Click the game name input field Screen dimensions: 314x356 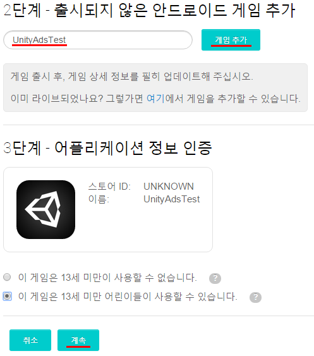coord(98,40)
